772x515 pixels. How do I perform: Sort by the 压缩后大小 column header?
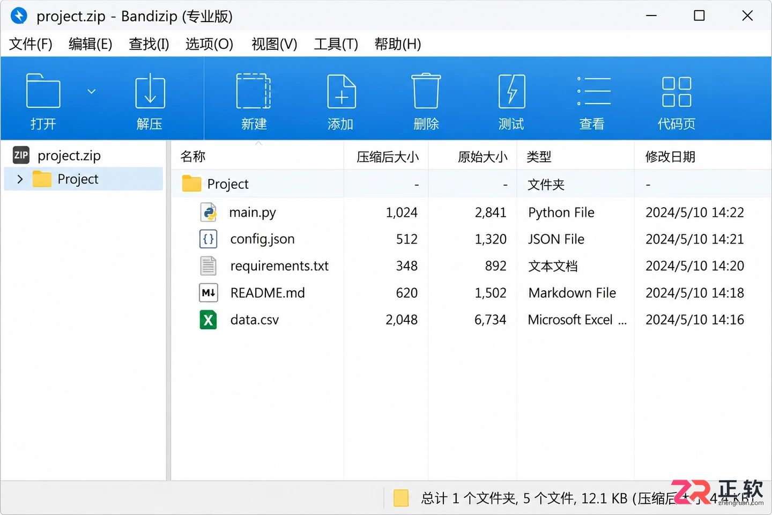(387, 157)
